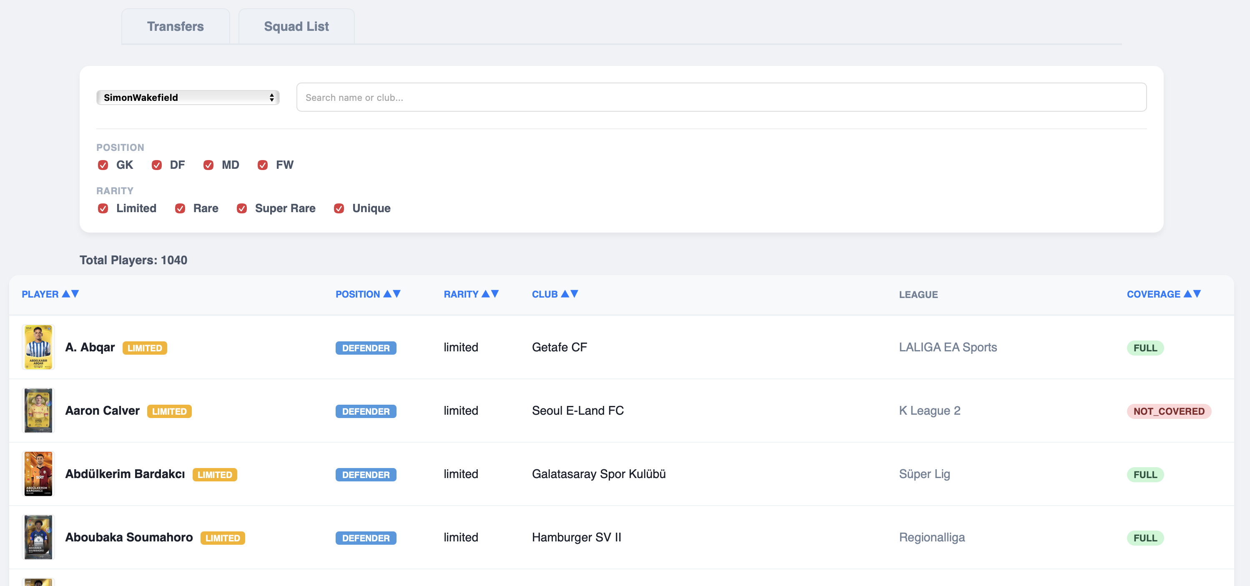Click the FULL coverage badge for Abdülkerim Bardakcı
The height and width of the screenshot is (586, 1250).
pos(1145,474)
